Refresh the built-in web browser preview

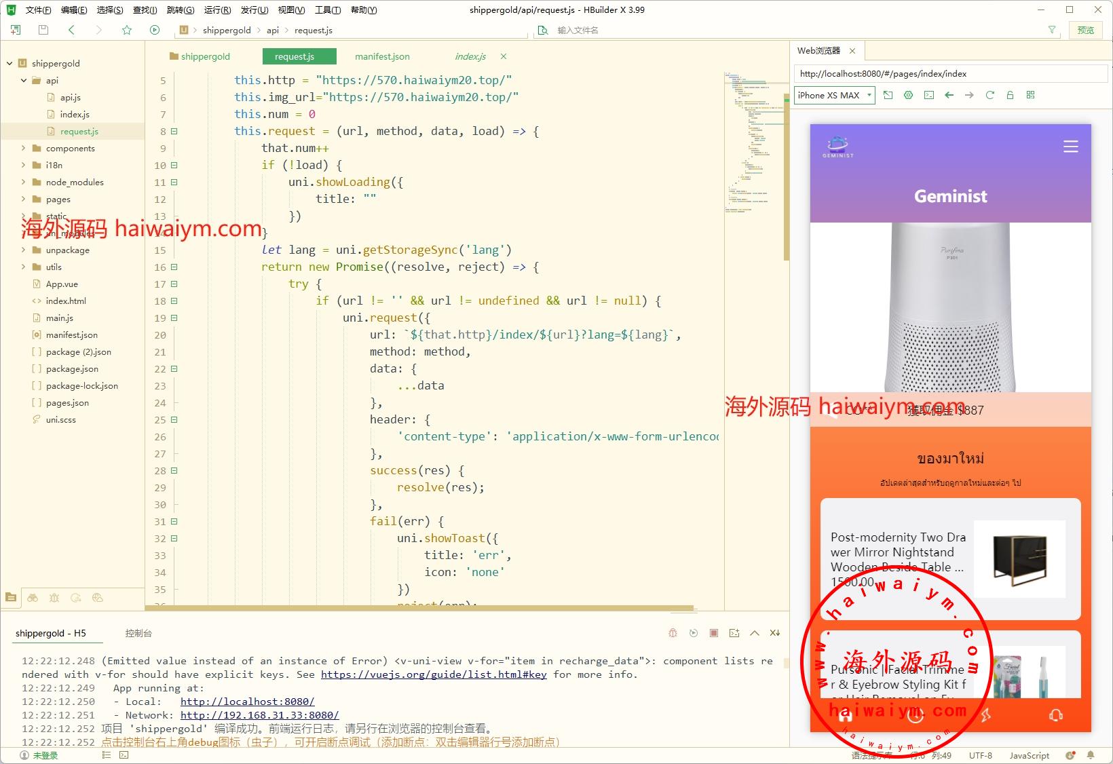pos(989,95)
